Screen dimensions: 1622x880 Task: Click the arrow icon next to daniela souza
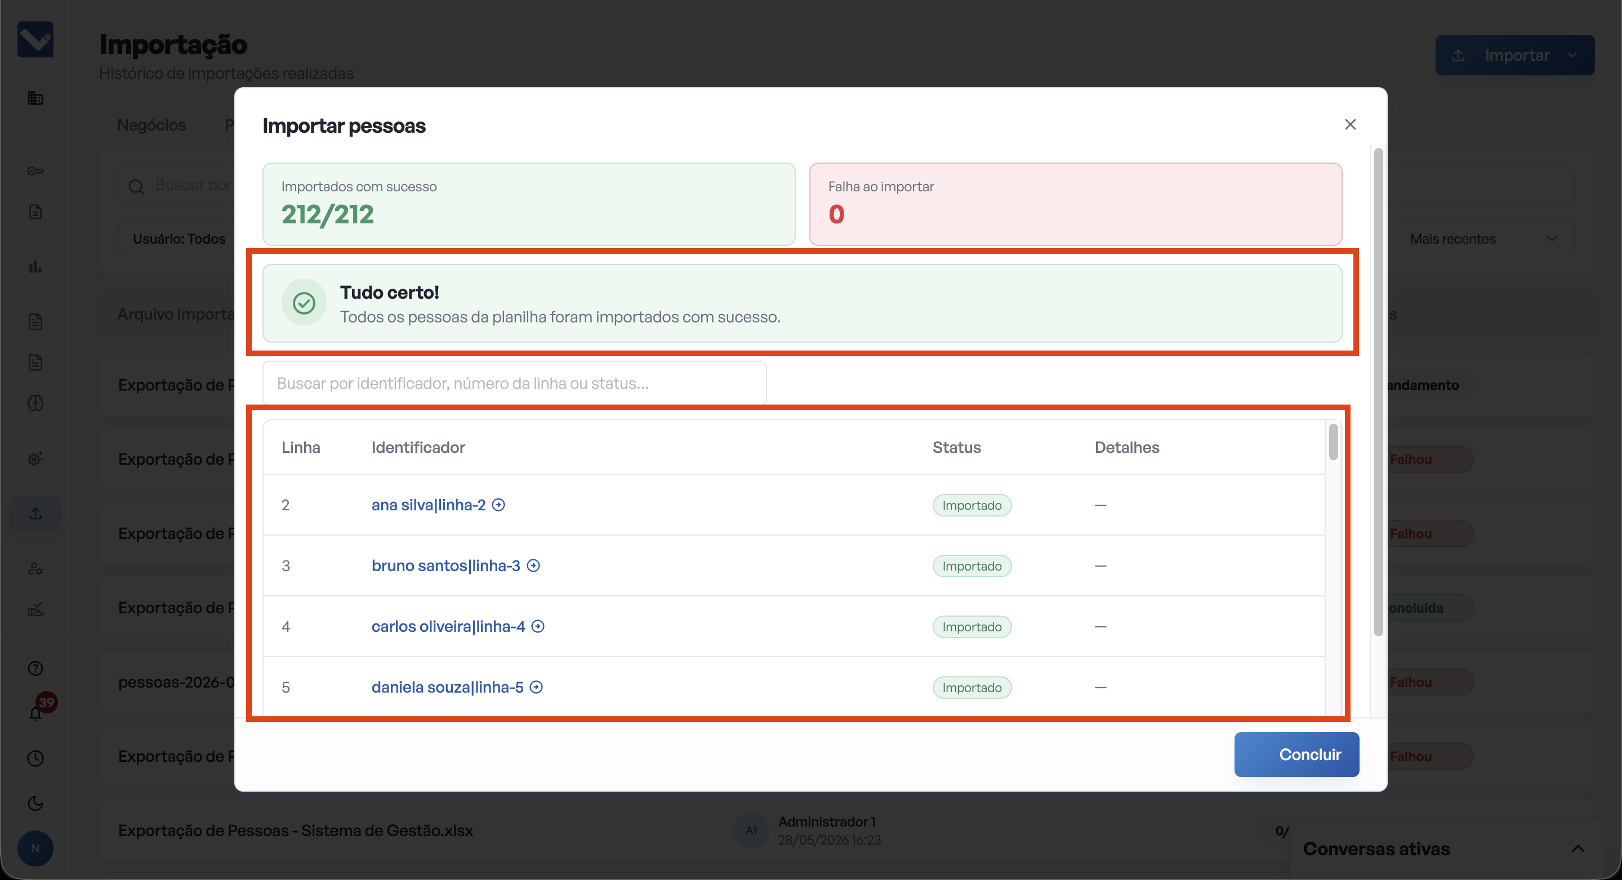(x=536, y=687)
